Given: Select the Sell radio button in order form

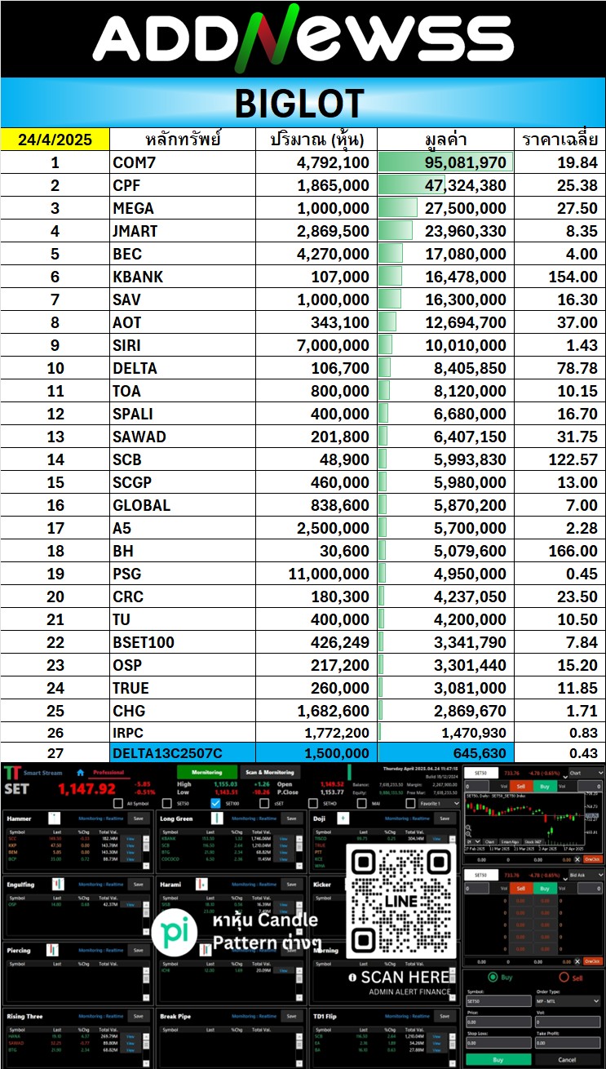Looking at the screenshot, I should (x=564, y=977).
